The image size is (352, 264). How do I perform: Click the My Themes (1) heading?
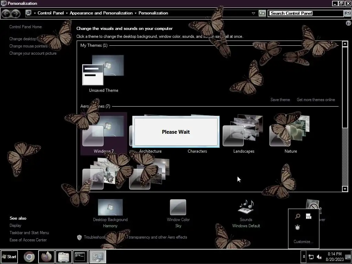coord(94,45)
